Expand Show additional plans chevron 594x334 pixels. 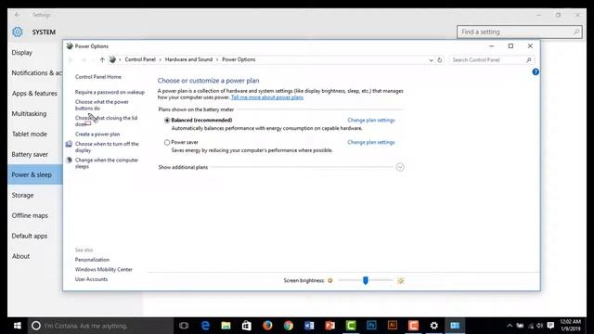tap(400, 167)
